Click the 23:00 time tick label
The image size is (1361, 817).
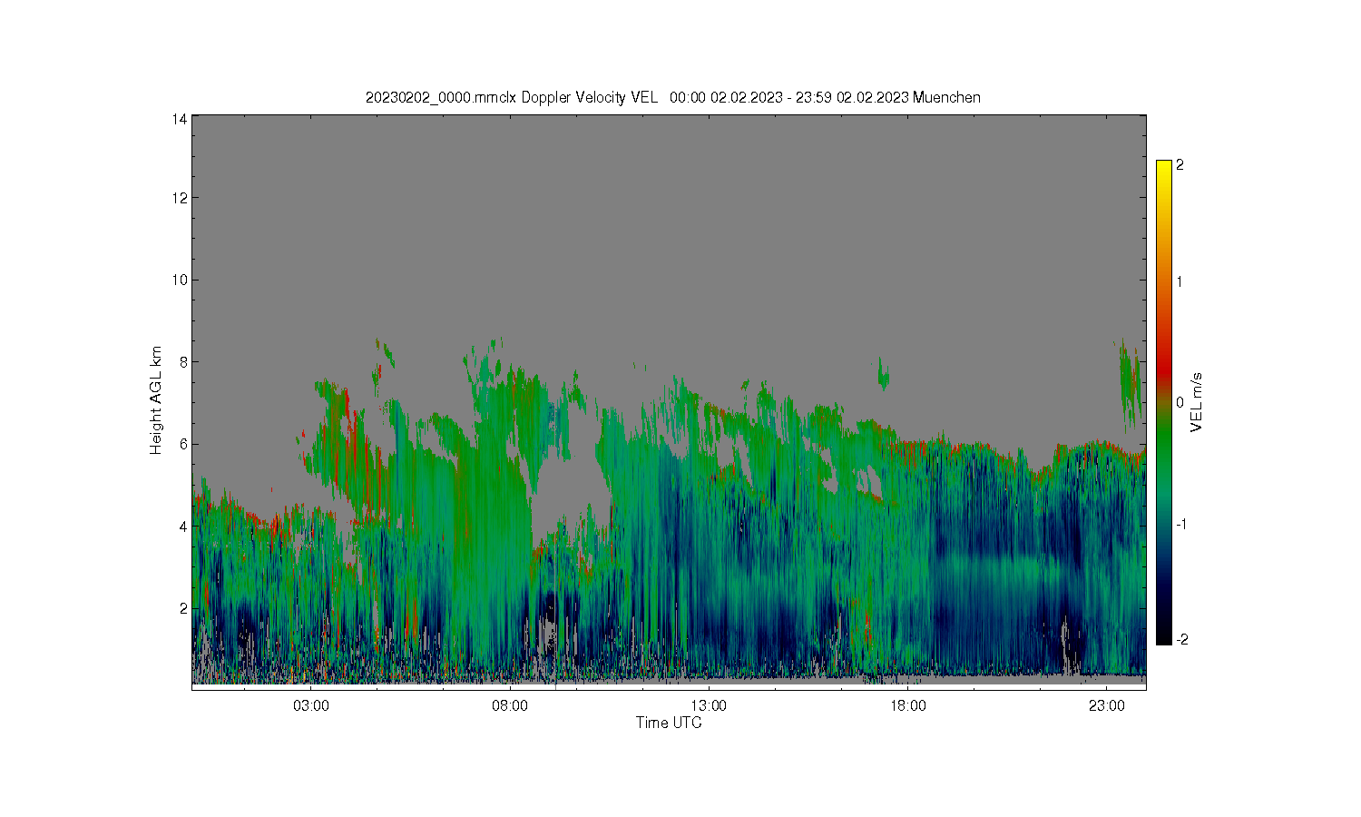[x=1106, y=706]
